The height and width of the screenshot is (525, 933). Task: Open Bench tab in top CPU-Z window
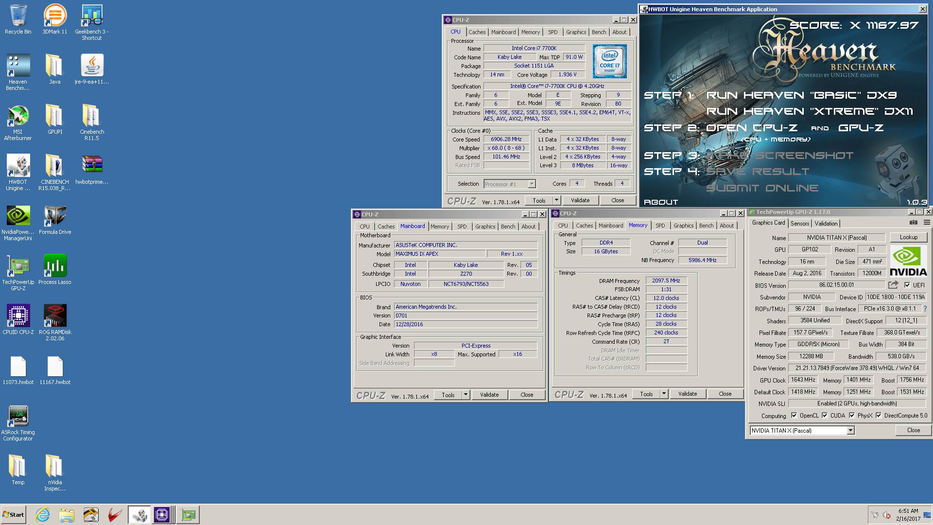coord(599,32)
